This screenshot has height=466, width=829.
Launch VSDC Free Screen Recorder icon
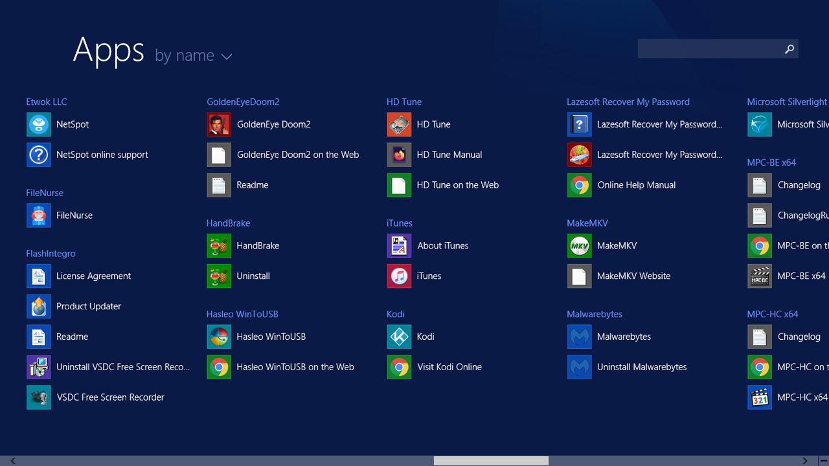point(39,397)
